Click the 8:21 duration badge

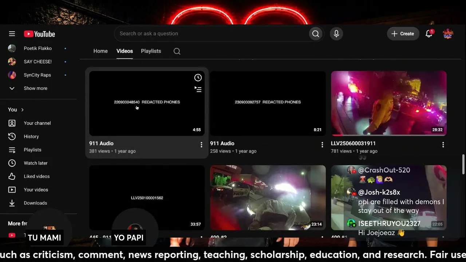(317, 130)
